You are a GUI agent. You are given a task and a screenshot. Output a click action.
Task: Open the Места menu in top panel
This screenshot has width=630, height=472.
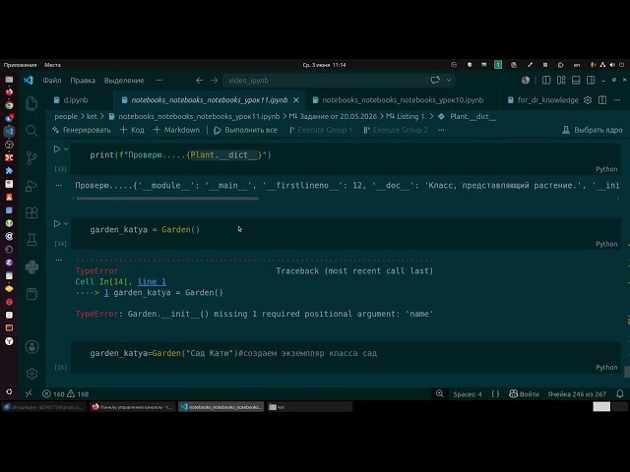(52, 65)
